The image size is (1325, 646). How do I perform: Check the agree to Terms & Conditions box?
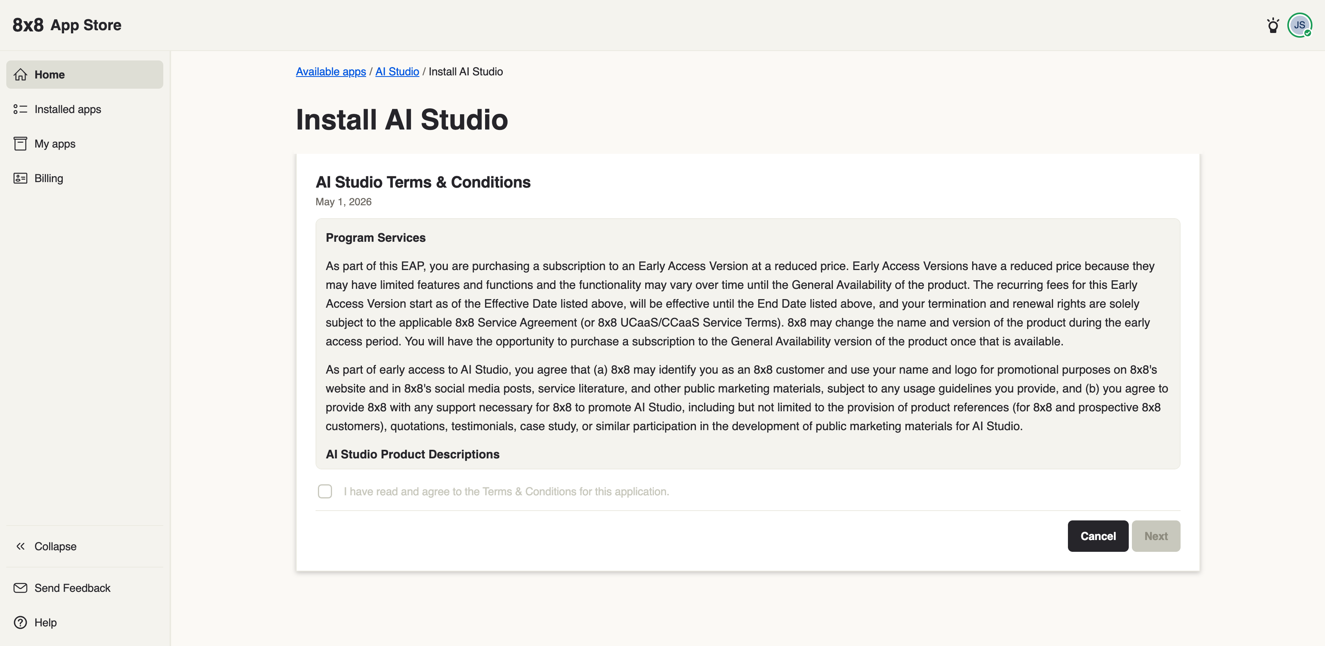click(x=325, y=492)
